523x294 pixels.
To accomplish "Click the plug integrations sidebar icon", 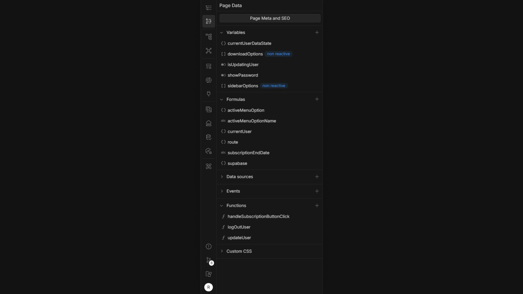I will pos(208,94).
